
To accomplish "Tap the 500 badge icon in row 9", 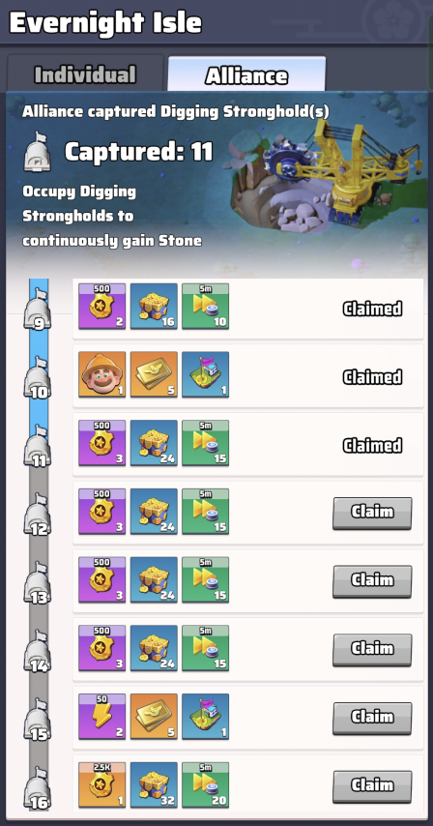I will point(102,306).
